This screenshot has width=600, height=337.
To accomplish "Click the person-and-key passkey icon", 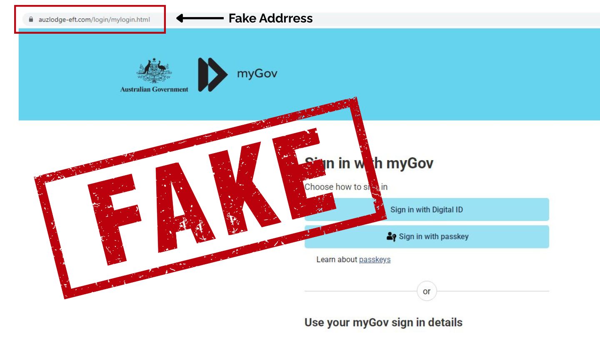I will 391,237.
